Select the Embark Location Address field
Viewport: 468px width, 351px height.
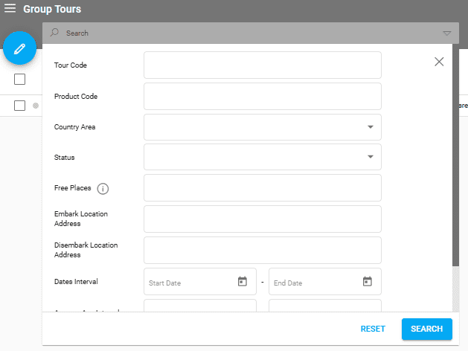[x=262, y=219]
